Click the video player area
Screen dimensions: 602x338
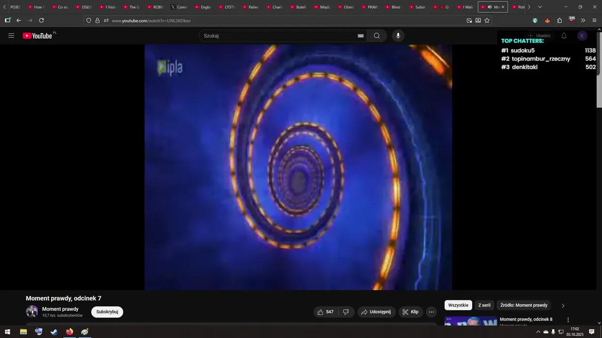coord(298,167)
